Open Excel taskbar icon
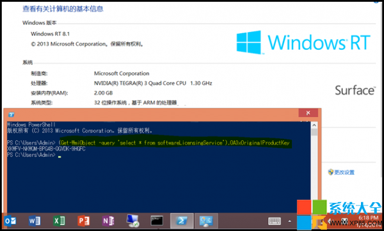Viewport: 384px width, 231px height. tap(59, 221)
